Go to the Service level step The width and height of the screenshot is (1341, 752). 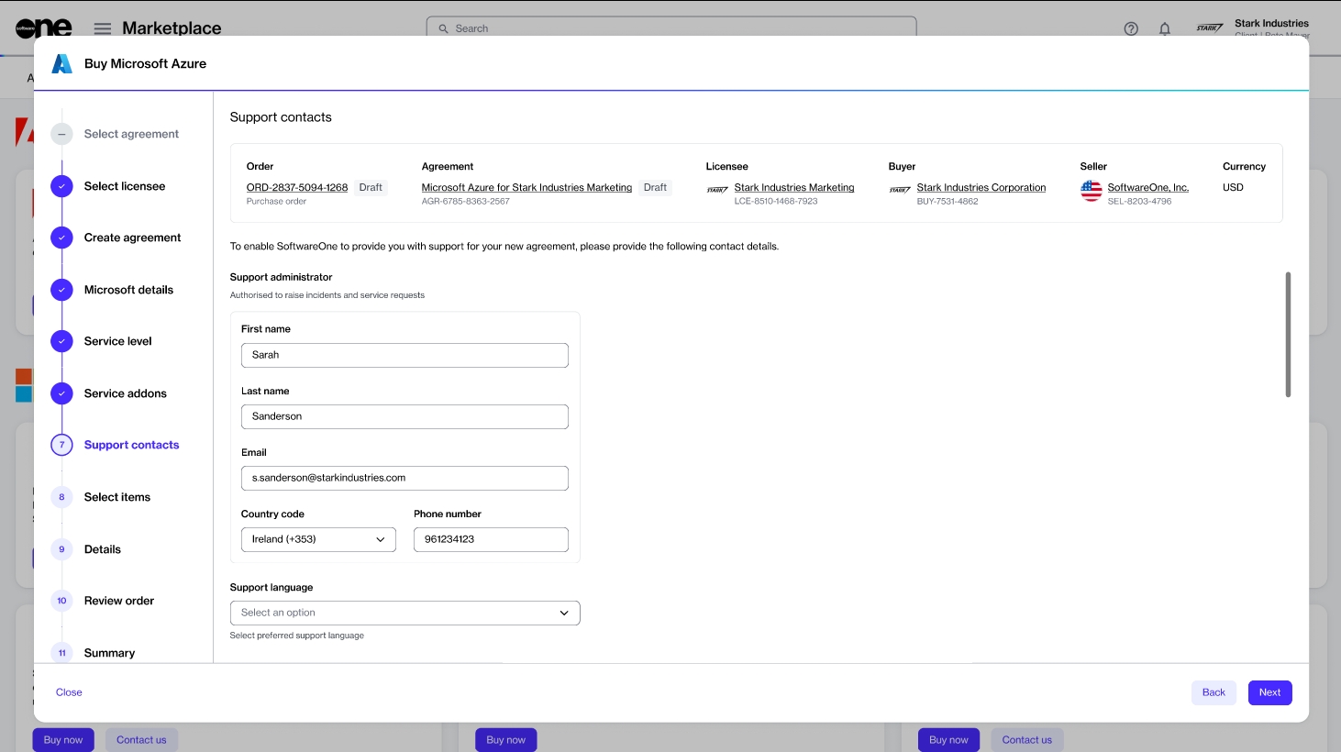point(117,341)
